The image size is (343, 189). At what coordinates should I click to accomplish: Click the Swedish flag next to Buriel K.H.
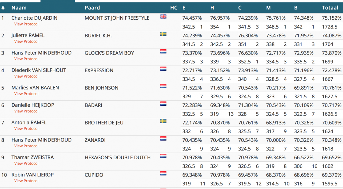pyautogui.click(x=163, y=34)
